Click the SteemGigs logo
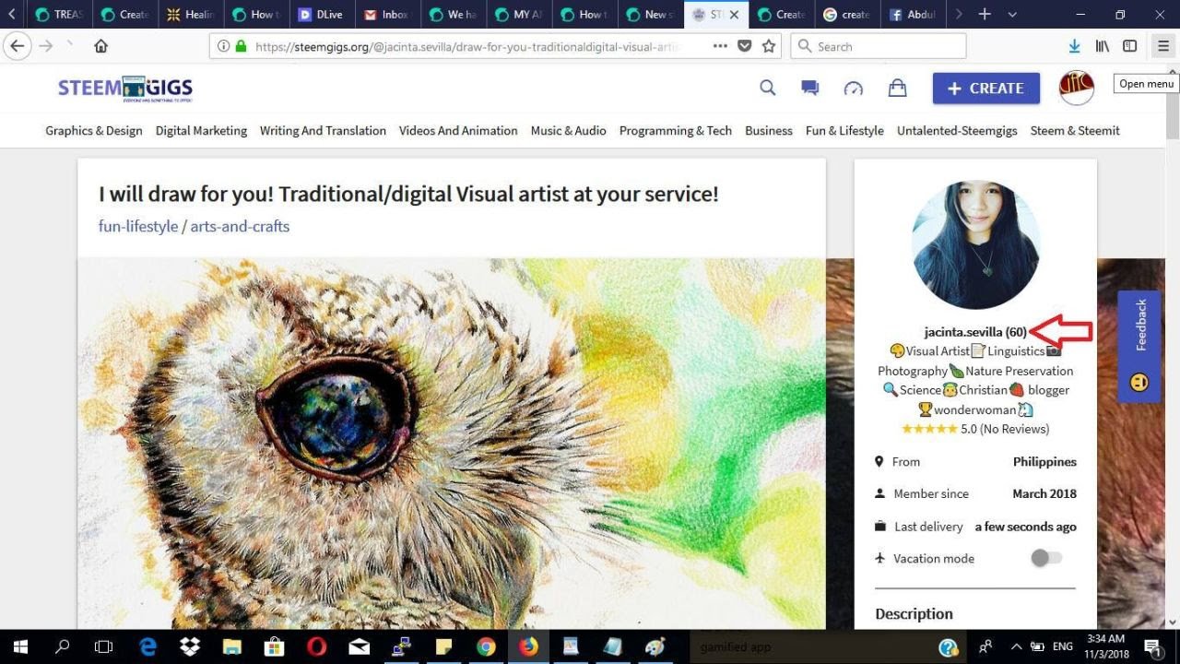 click(x=125, y=89)
